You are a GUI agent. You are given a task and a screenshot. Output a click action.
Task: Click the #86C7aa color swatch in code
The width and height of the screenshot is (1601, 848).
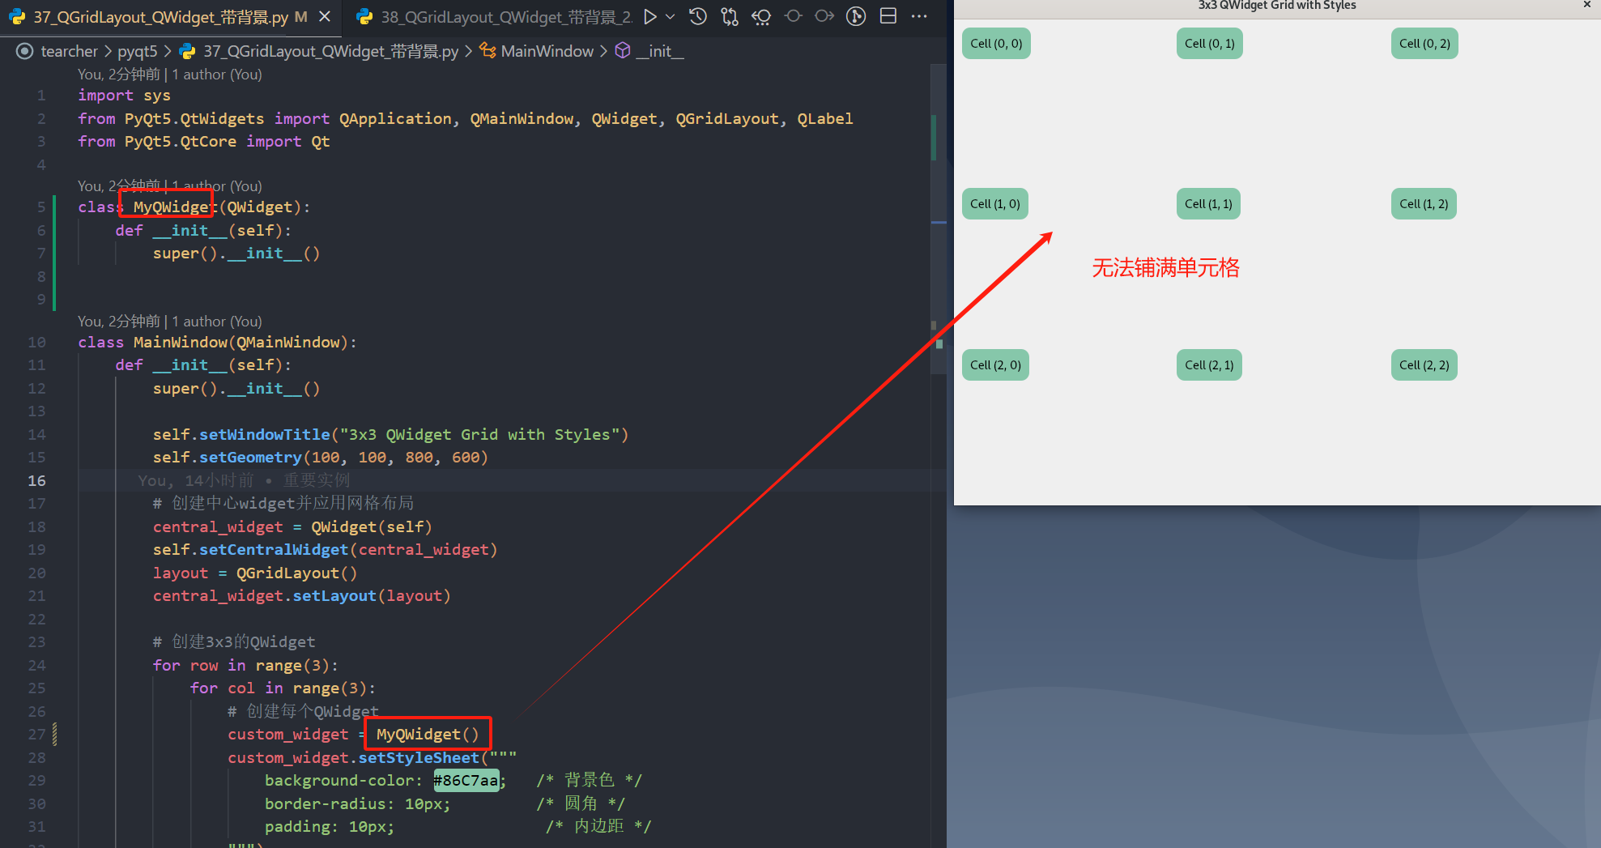click(x=466, y=781)
